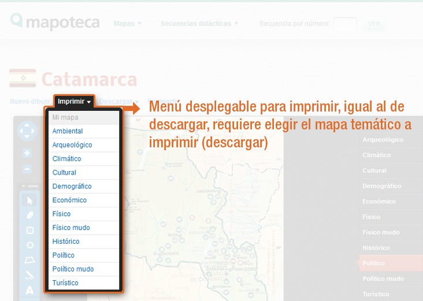
Task: Select the polygon drawing tool
Action: pyautogui.click(x=29, y=260)
